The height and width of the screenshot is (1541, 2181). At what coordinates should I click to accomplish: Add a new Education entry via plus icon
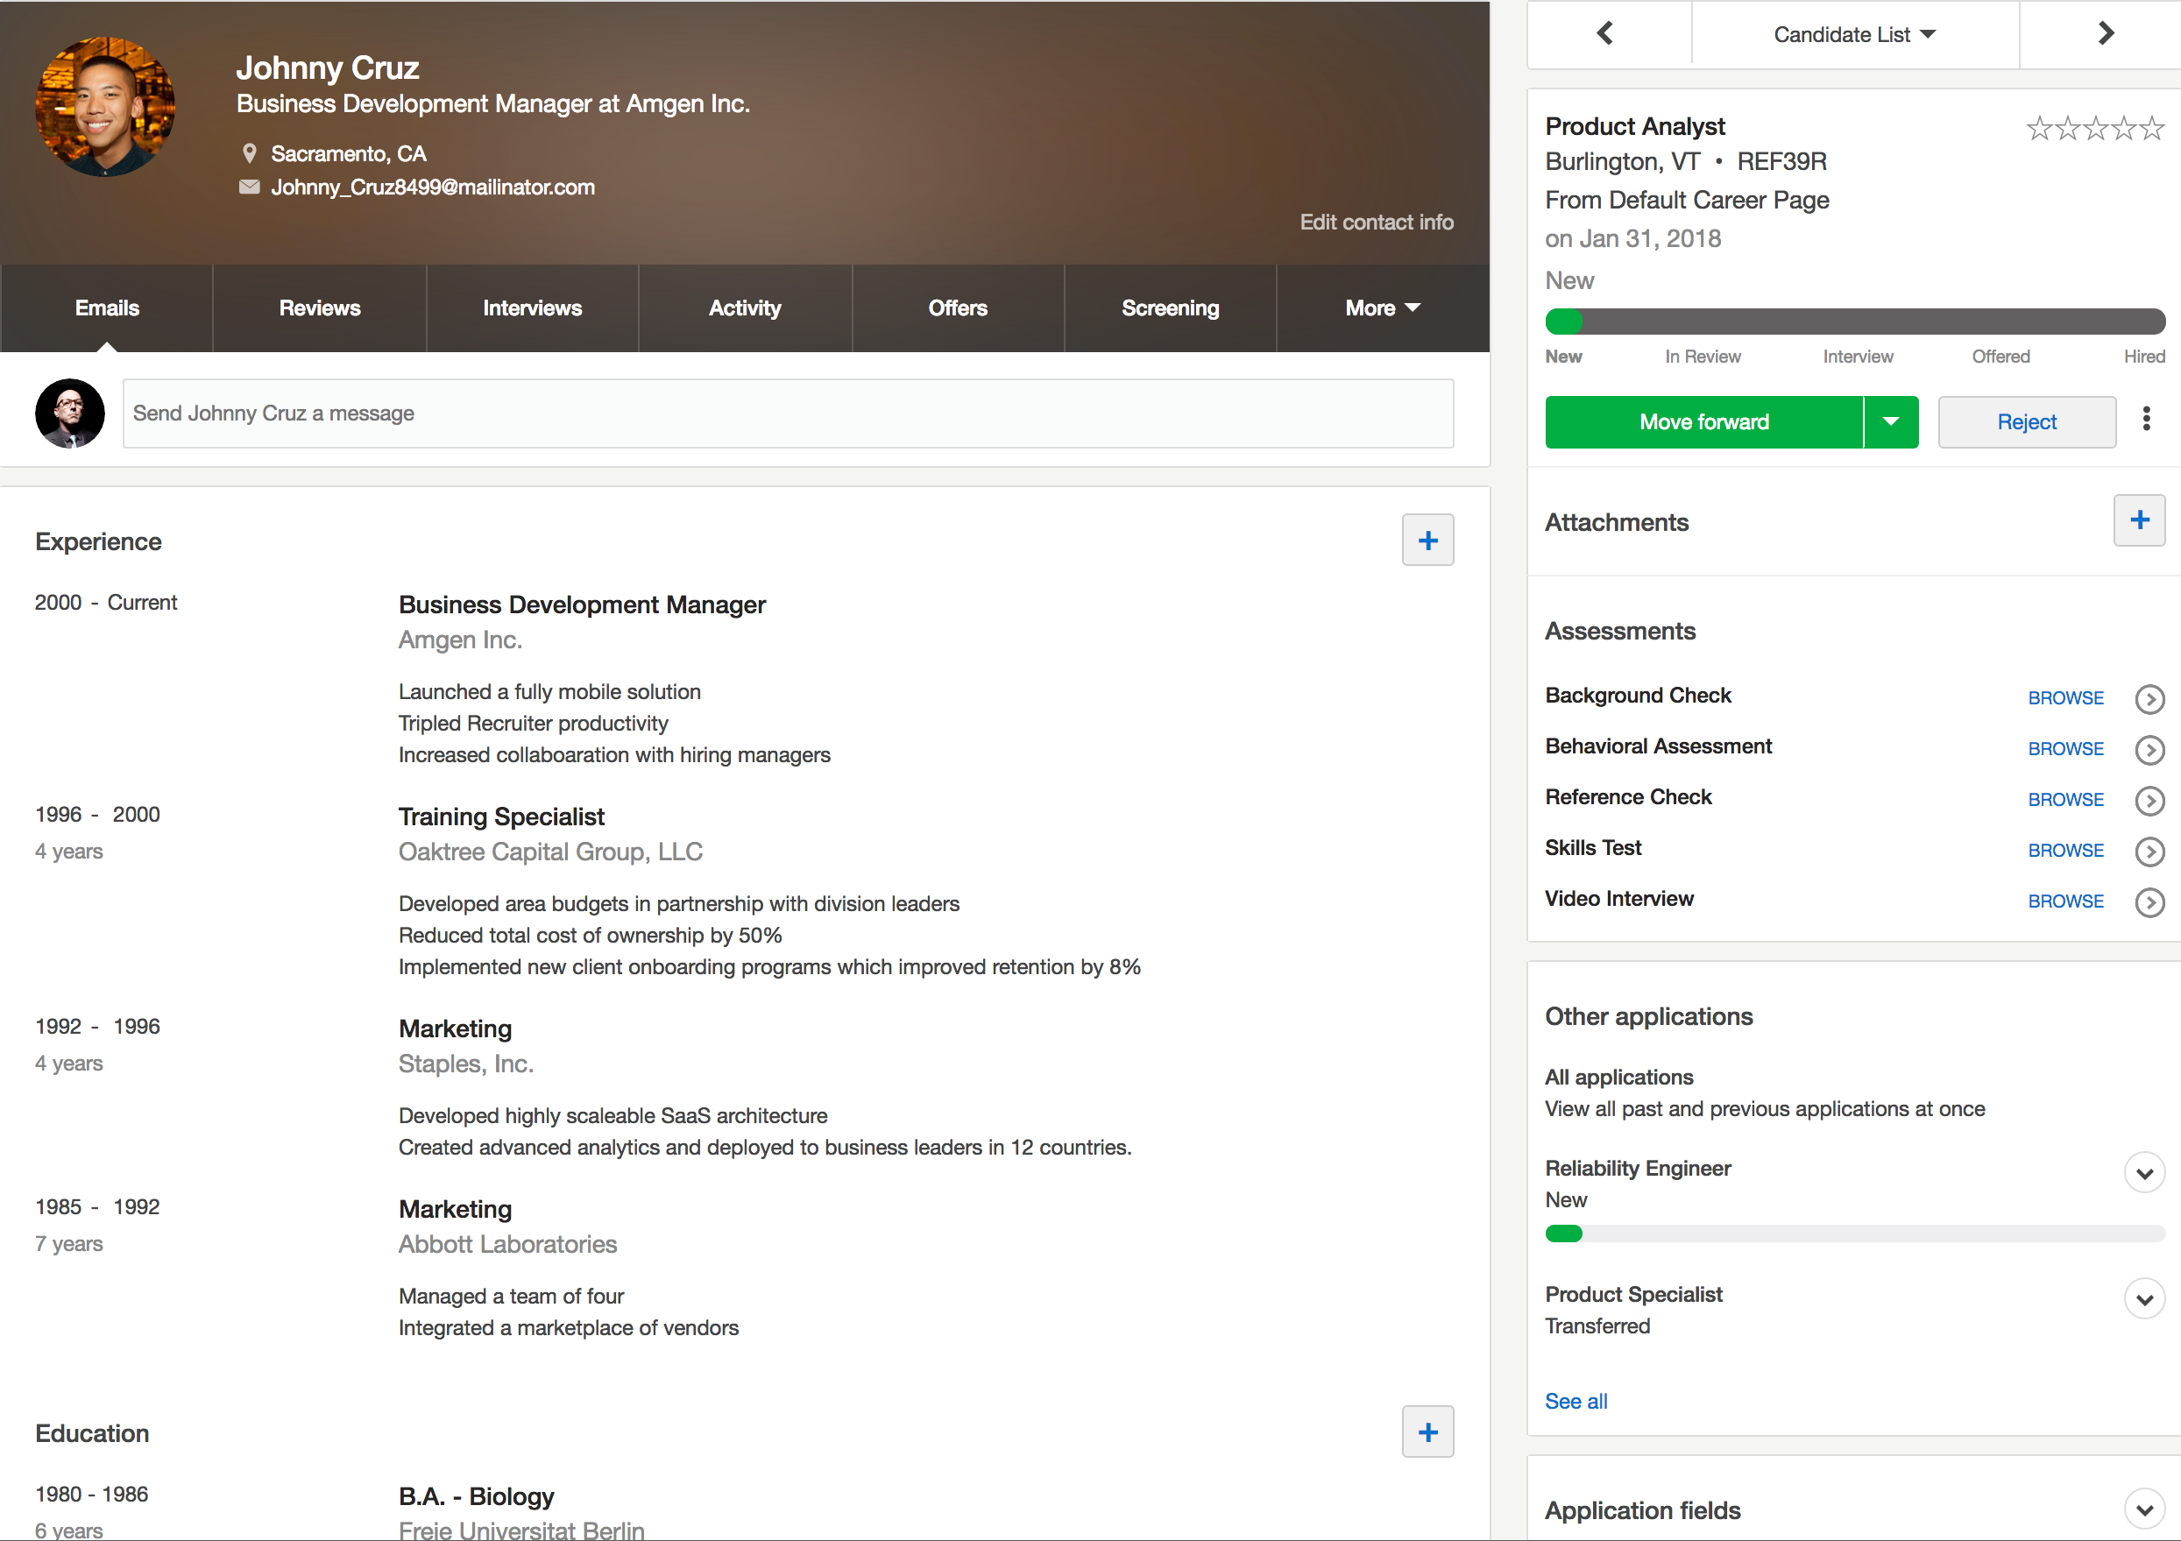pyautogui.click(x=1427, y=1431)
